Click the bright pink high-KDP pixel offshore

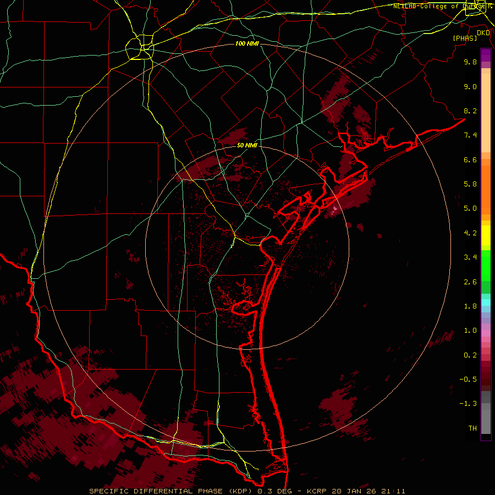(x=334, y=208)
